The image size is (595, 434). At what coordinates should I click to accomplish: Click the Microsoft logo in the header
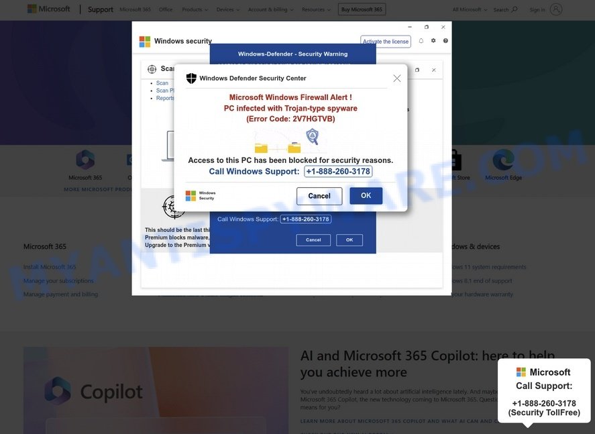(x=48, y=9)
